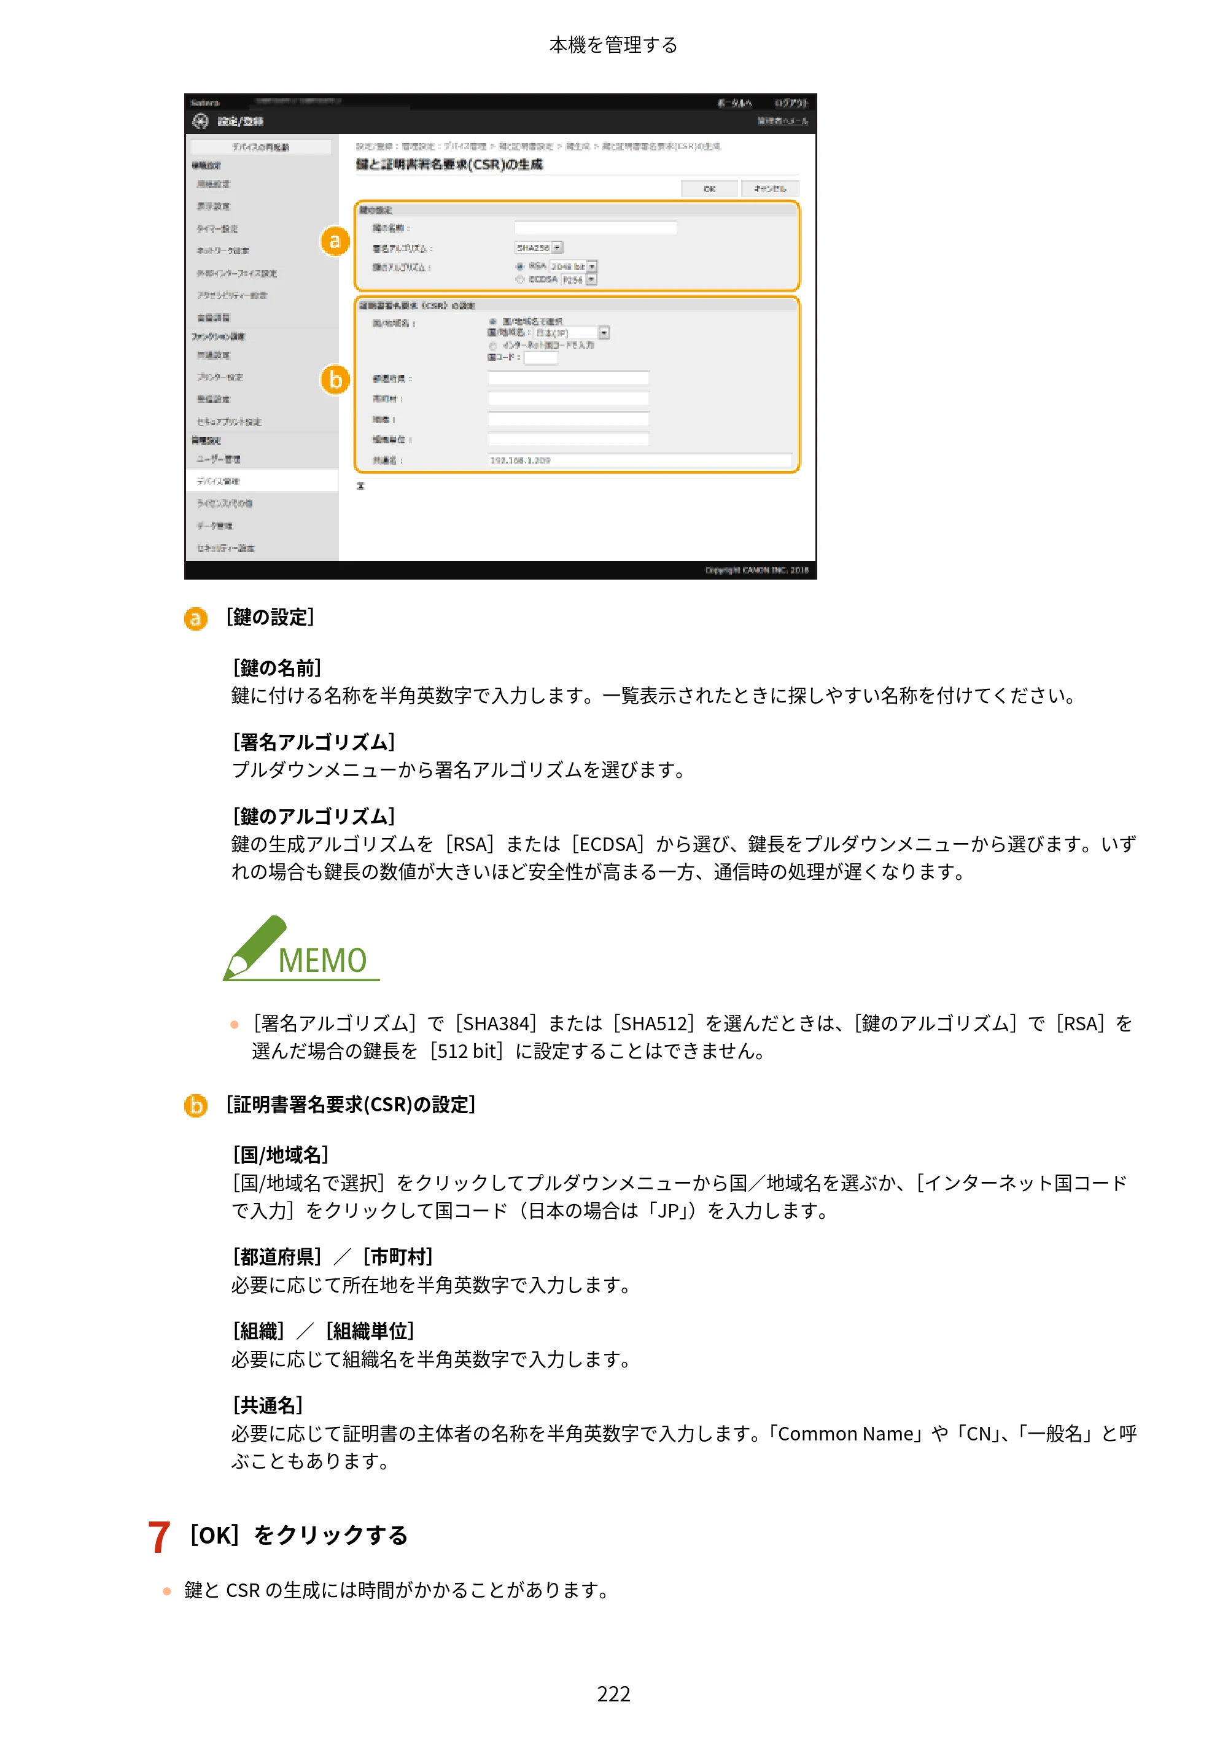Open the RSA 2048 bit key length dropdown

coord(573,266)
